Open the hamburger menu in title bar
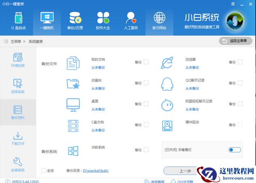Image resolution: width=256 pixels, height=183 pixels. tap(233, 4)
